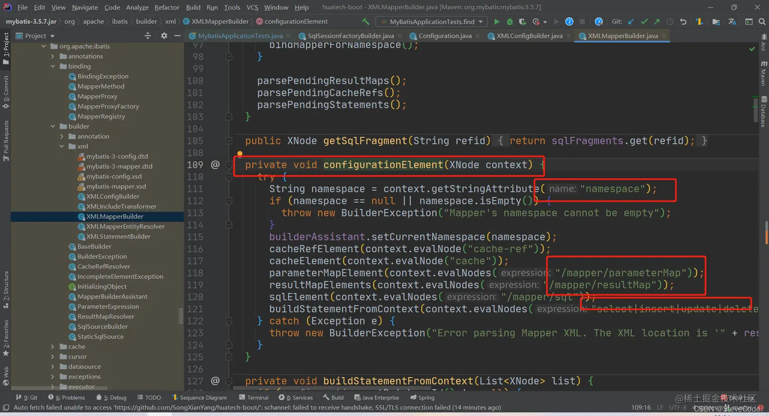Run with coverage using the shield icon

click(522, 21)
